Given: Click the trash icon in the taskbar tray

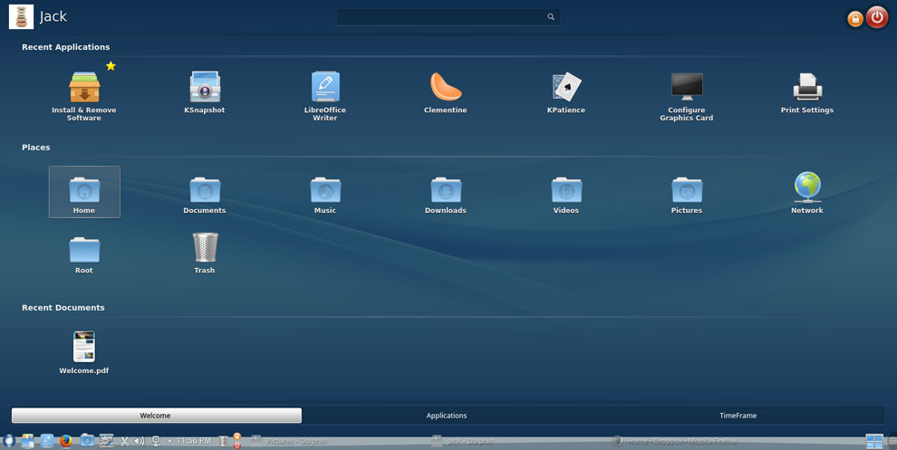Looking at the screenshot, I should (223, 441).
